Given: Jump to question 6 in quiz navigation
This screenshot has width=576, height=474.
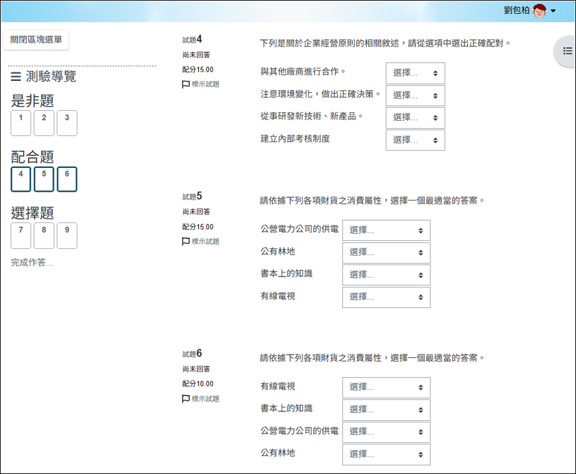Looking at the screenshot, I should 67,179.
